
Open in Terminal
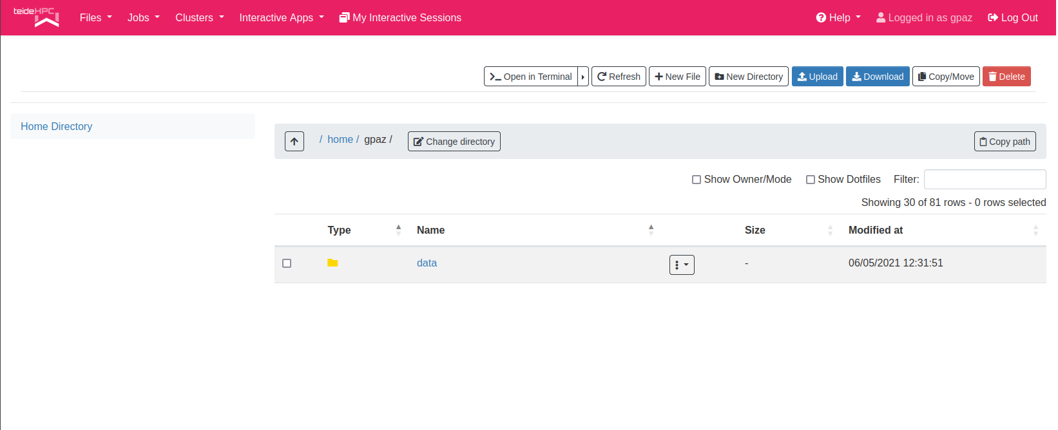(530, 77)
